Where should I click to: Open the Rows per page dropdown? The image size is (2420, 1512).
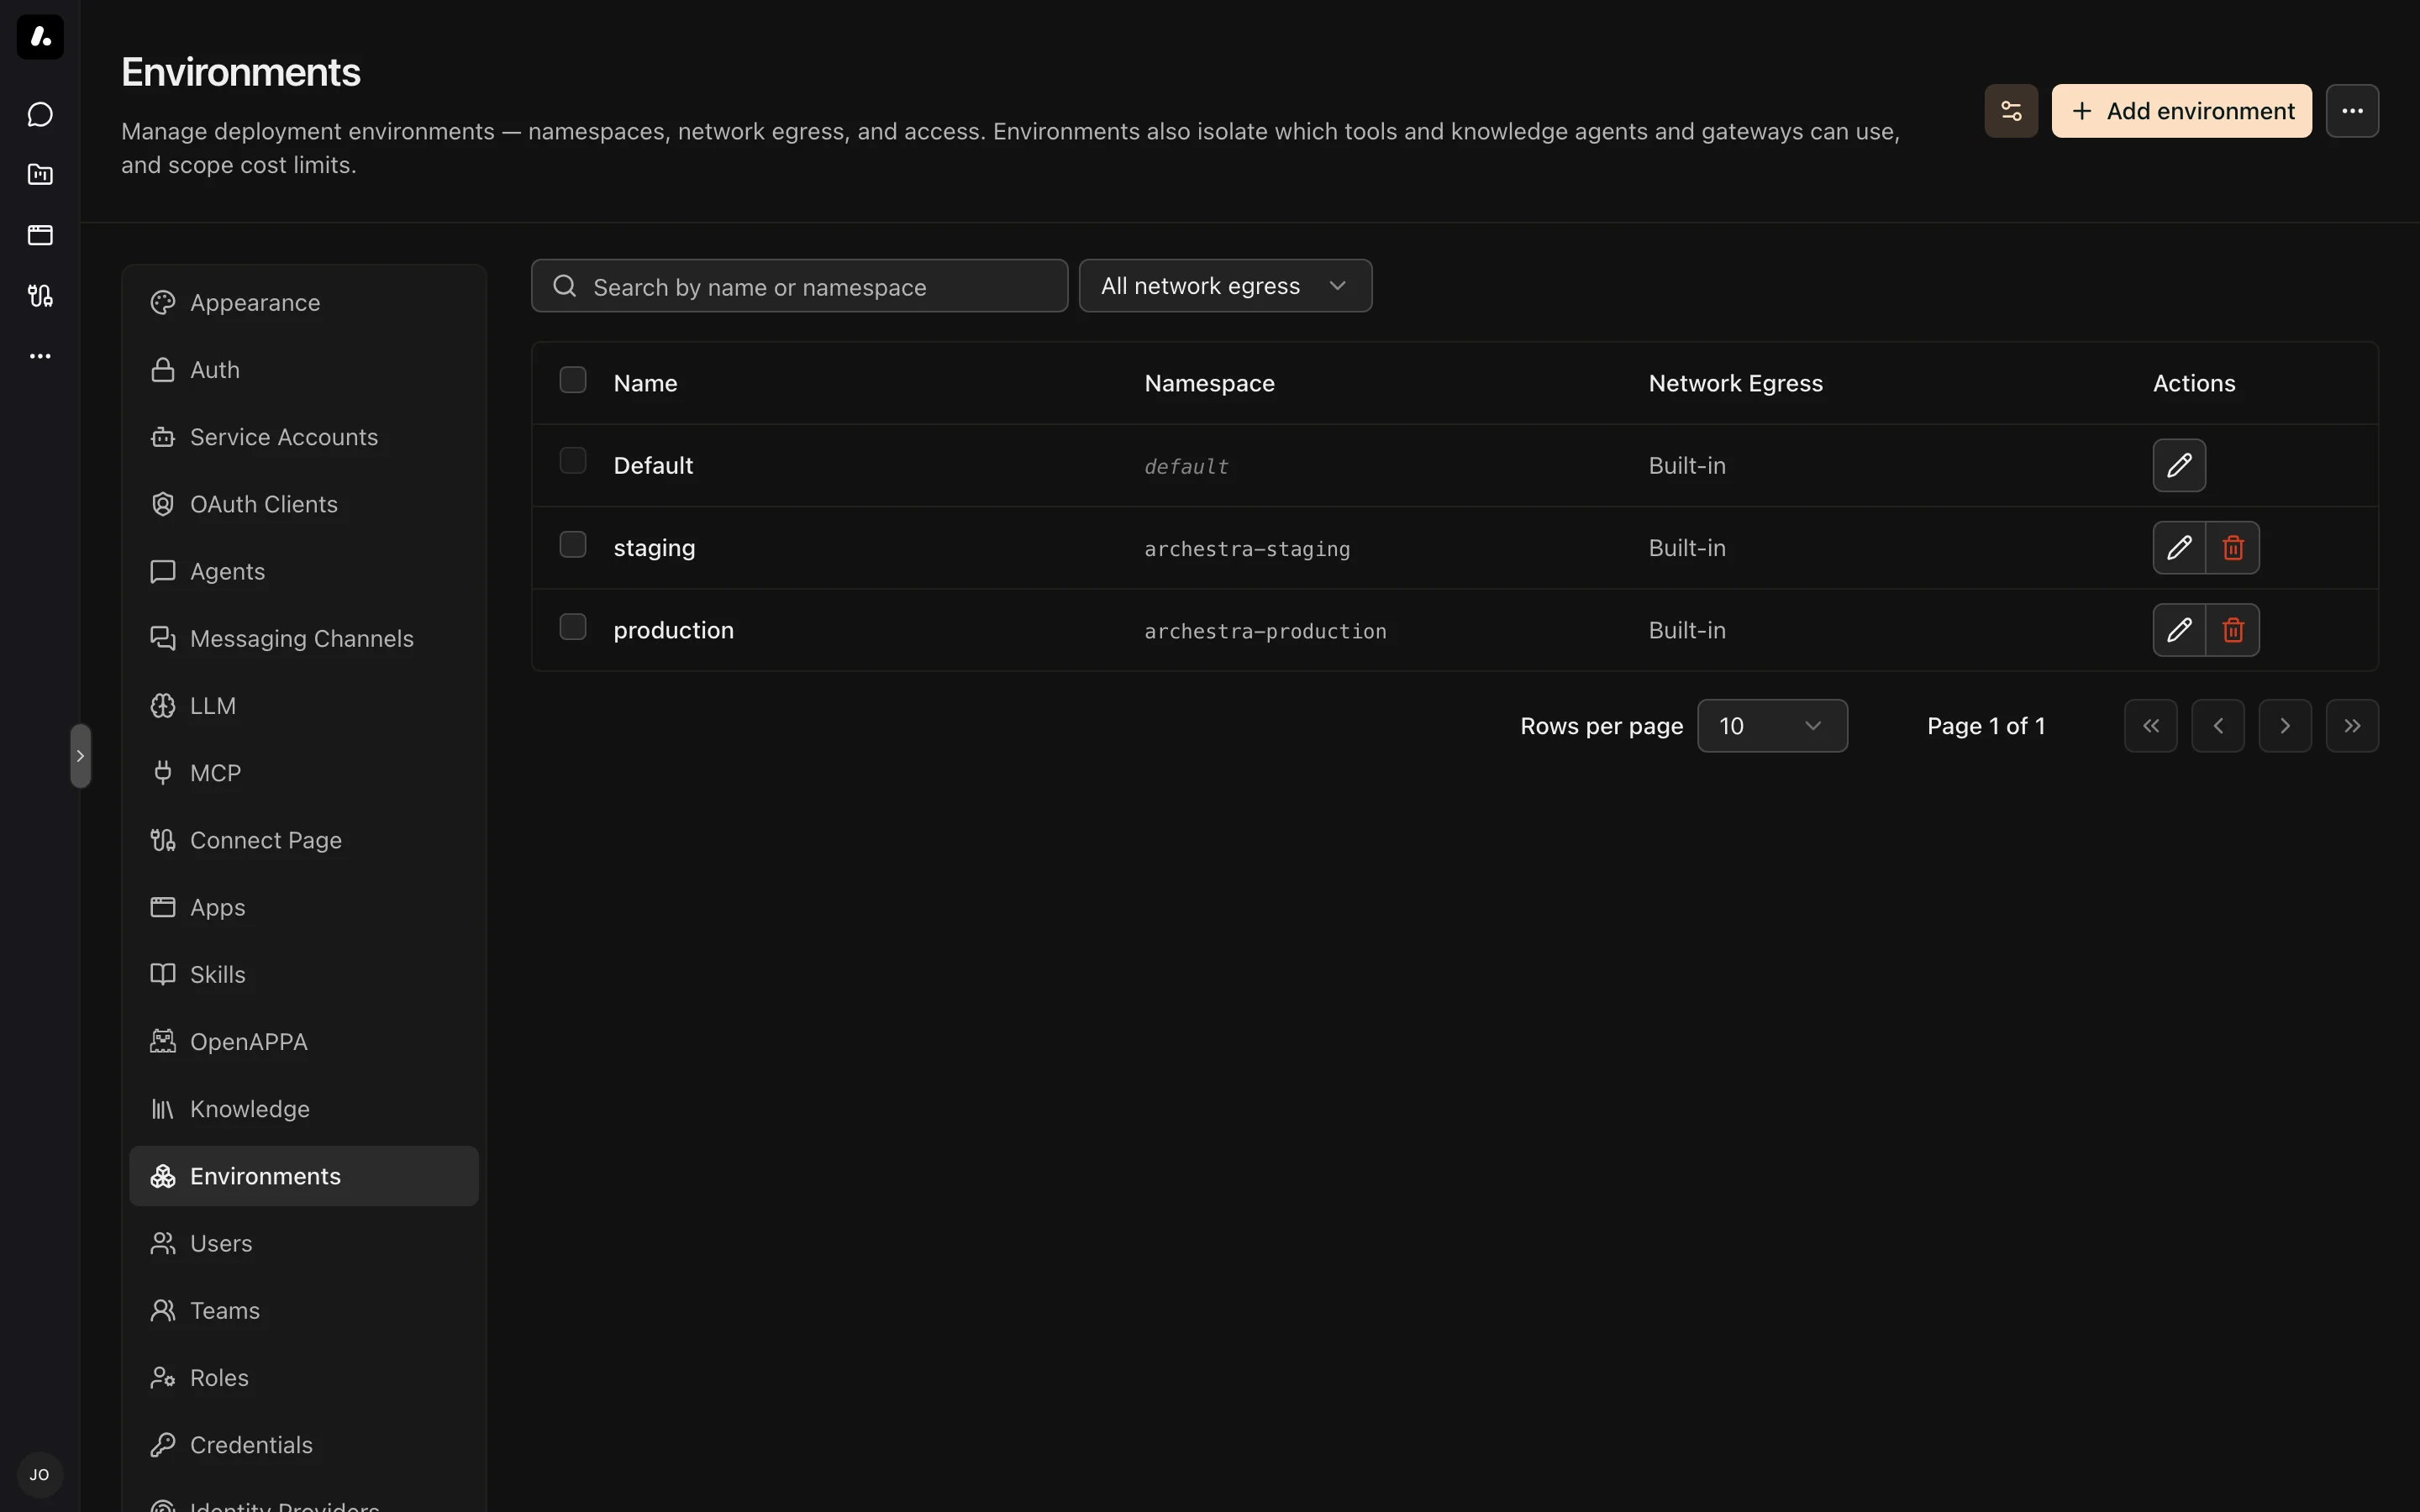coord(1772,726)
